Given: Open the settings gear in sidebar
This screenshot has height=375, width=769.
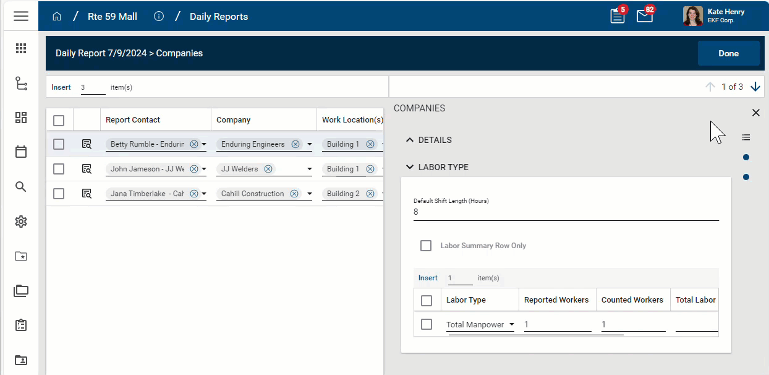Looking at the screenshot, I should [x=21, y=222].
